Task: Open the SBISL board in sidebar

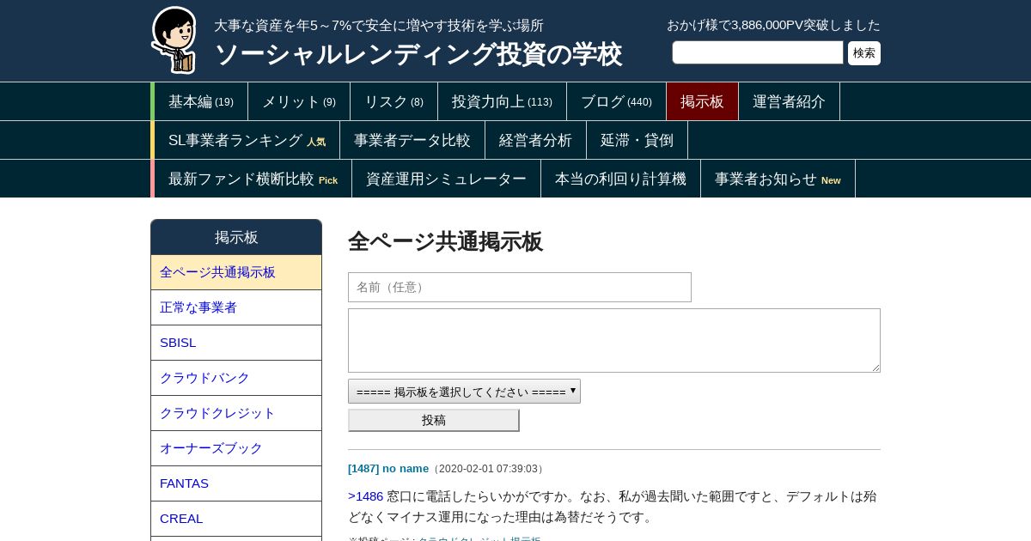Action: [236, 343]
